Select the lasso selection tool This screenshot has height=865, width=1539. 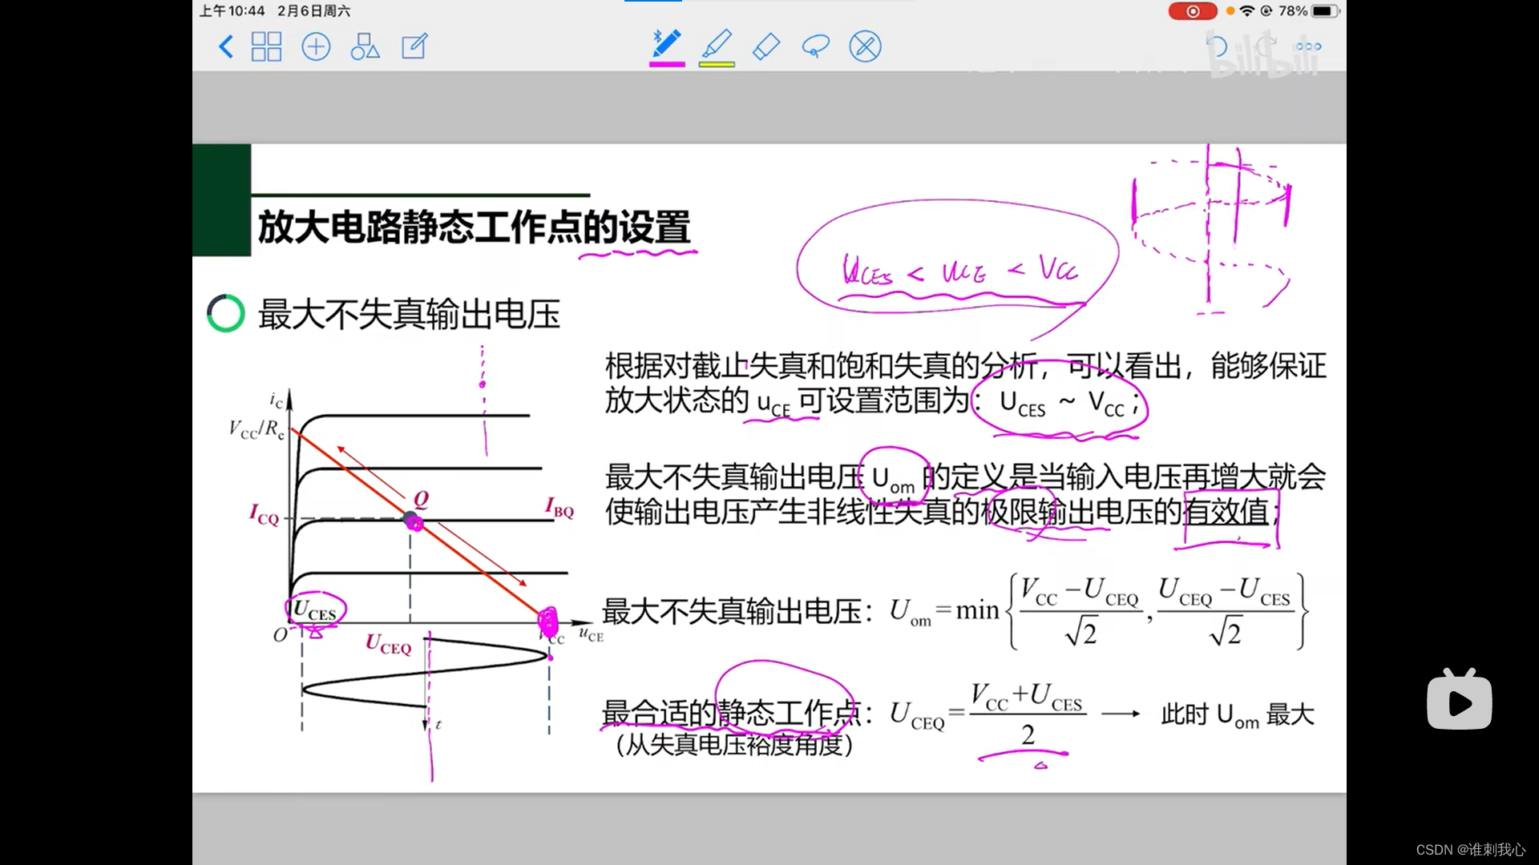(815, 46)
